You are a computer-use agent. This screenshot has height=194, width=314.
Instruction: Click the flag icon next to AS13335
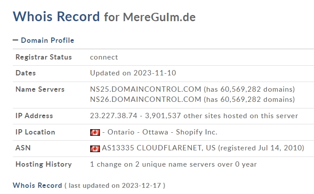click(x=95, y=149)
